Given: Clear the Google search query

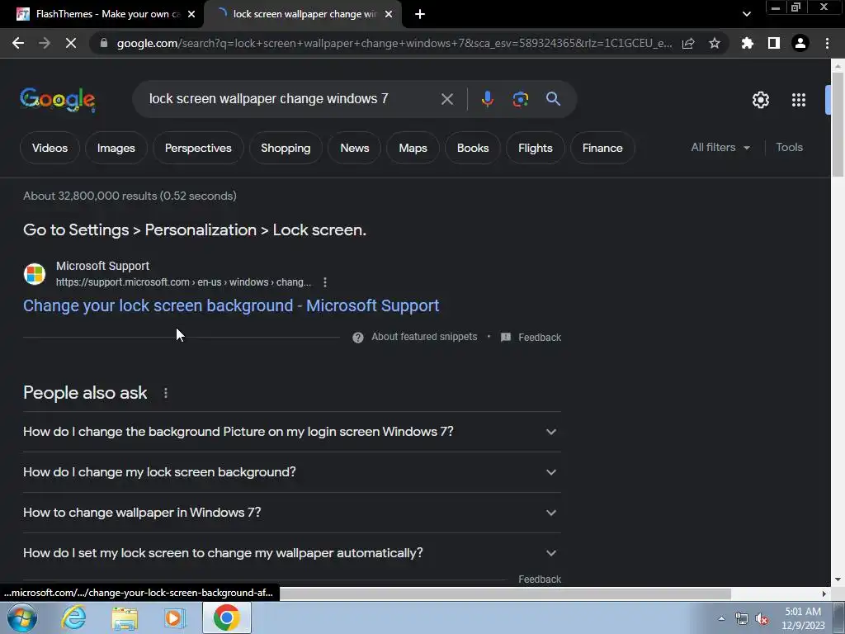Looking at the screenshot, I should pyautogui.click(x=446, y=99).
